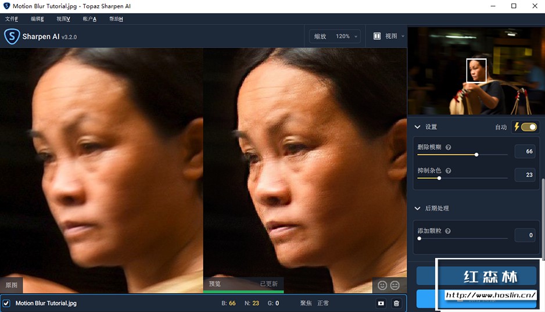
Task: Click the navigator preview thumbnail
Action: point(476,71)
